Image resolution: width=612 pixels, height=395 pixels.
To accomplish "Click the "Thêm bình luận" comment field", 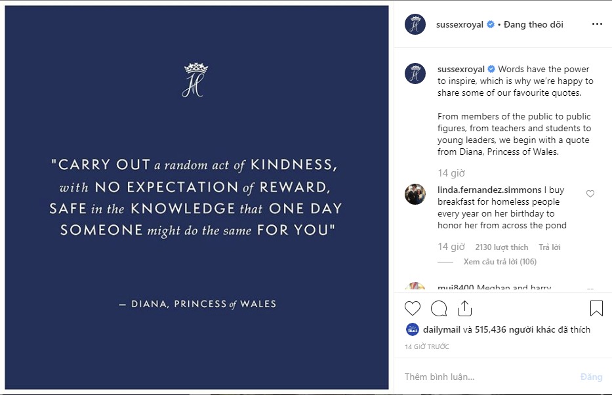I will pyautogui.click(x=485, y=377).
